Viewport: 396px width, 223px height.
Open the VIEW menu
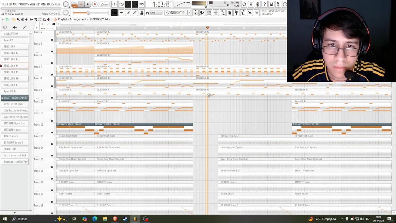32,4
